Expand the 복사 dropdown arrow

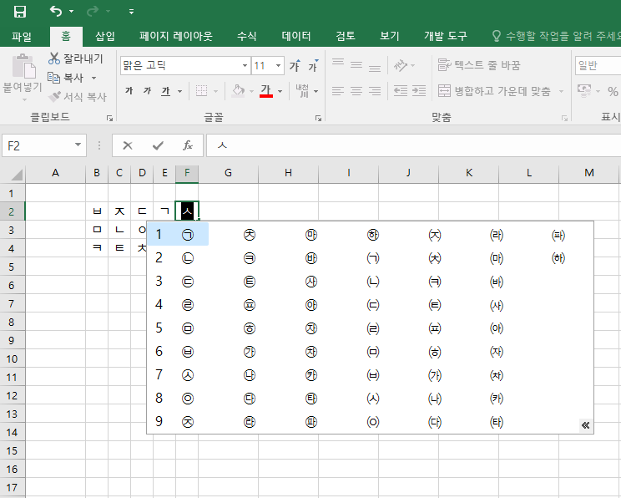click(x=93, y=78)
